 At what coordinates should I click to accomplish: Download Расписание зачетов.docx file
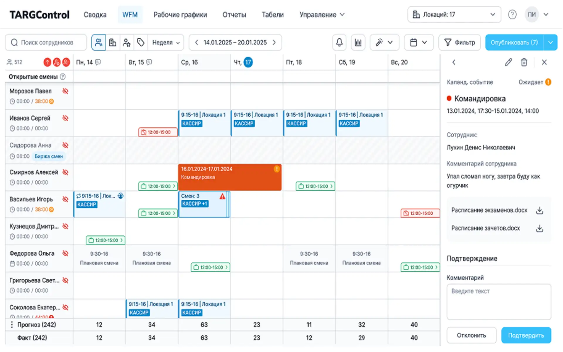pyautogui.click(x=540, y=229)
